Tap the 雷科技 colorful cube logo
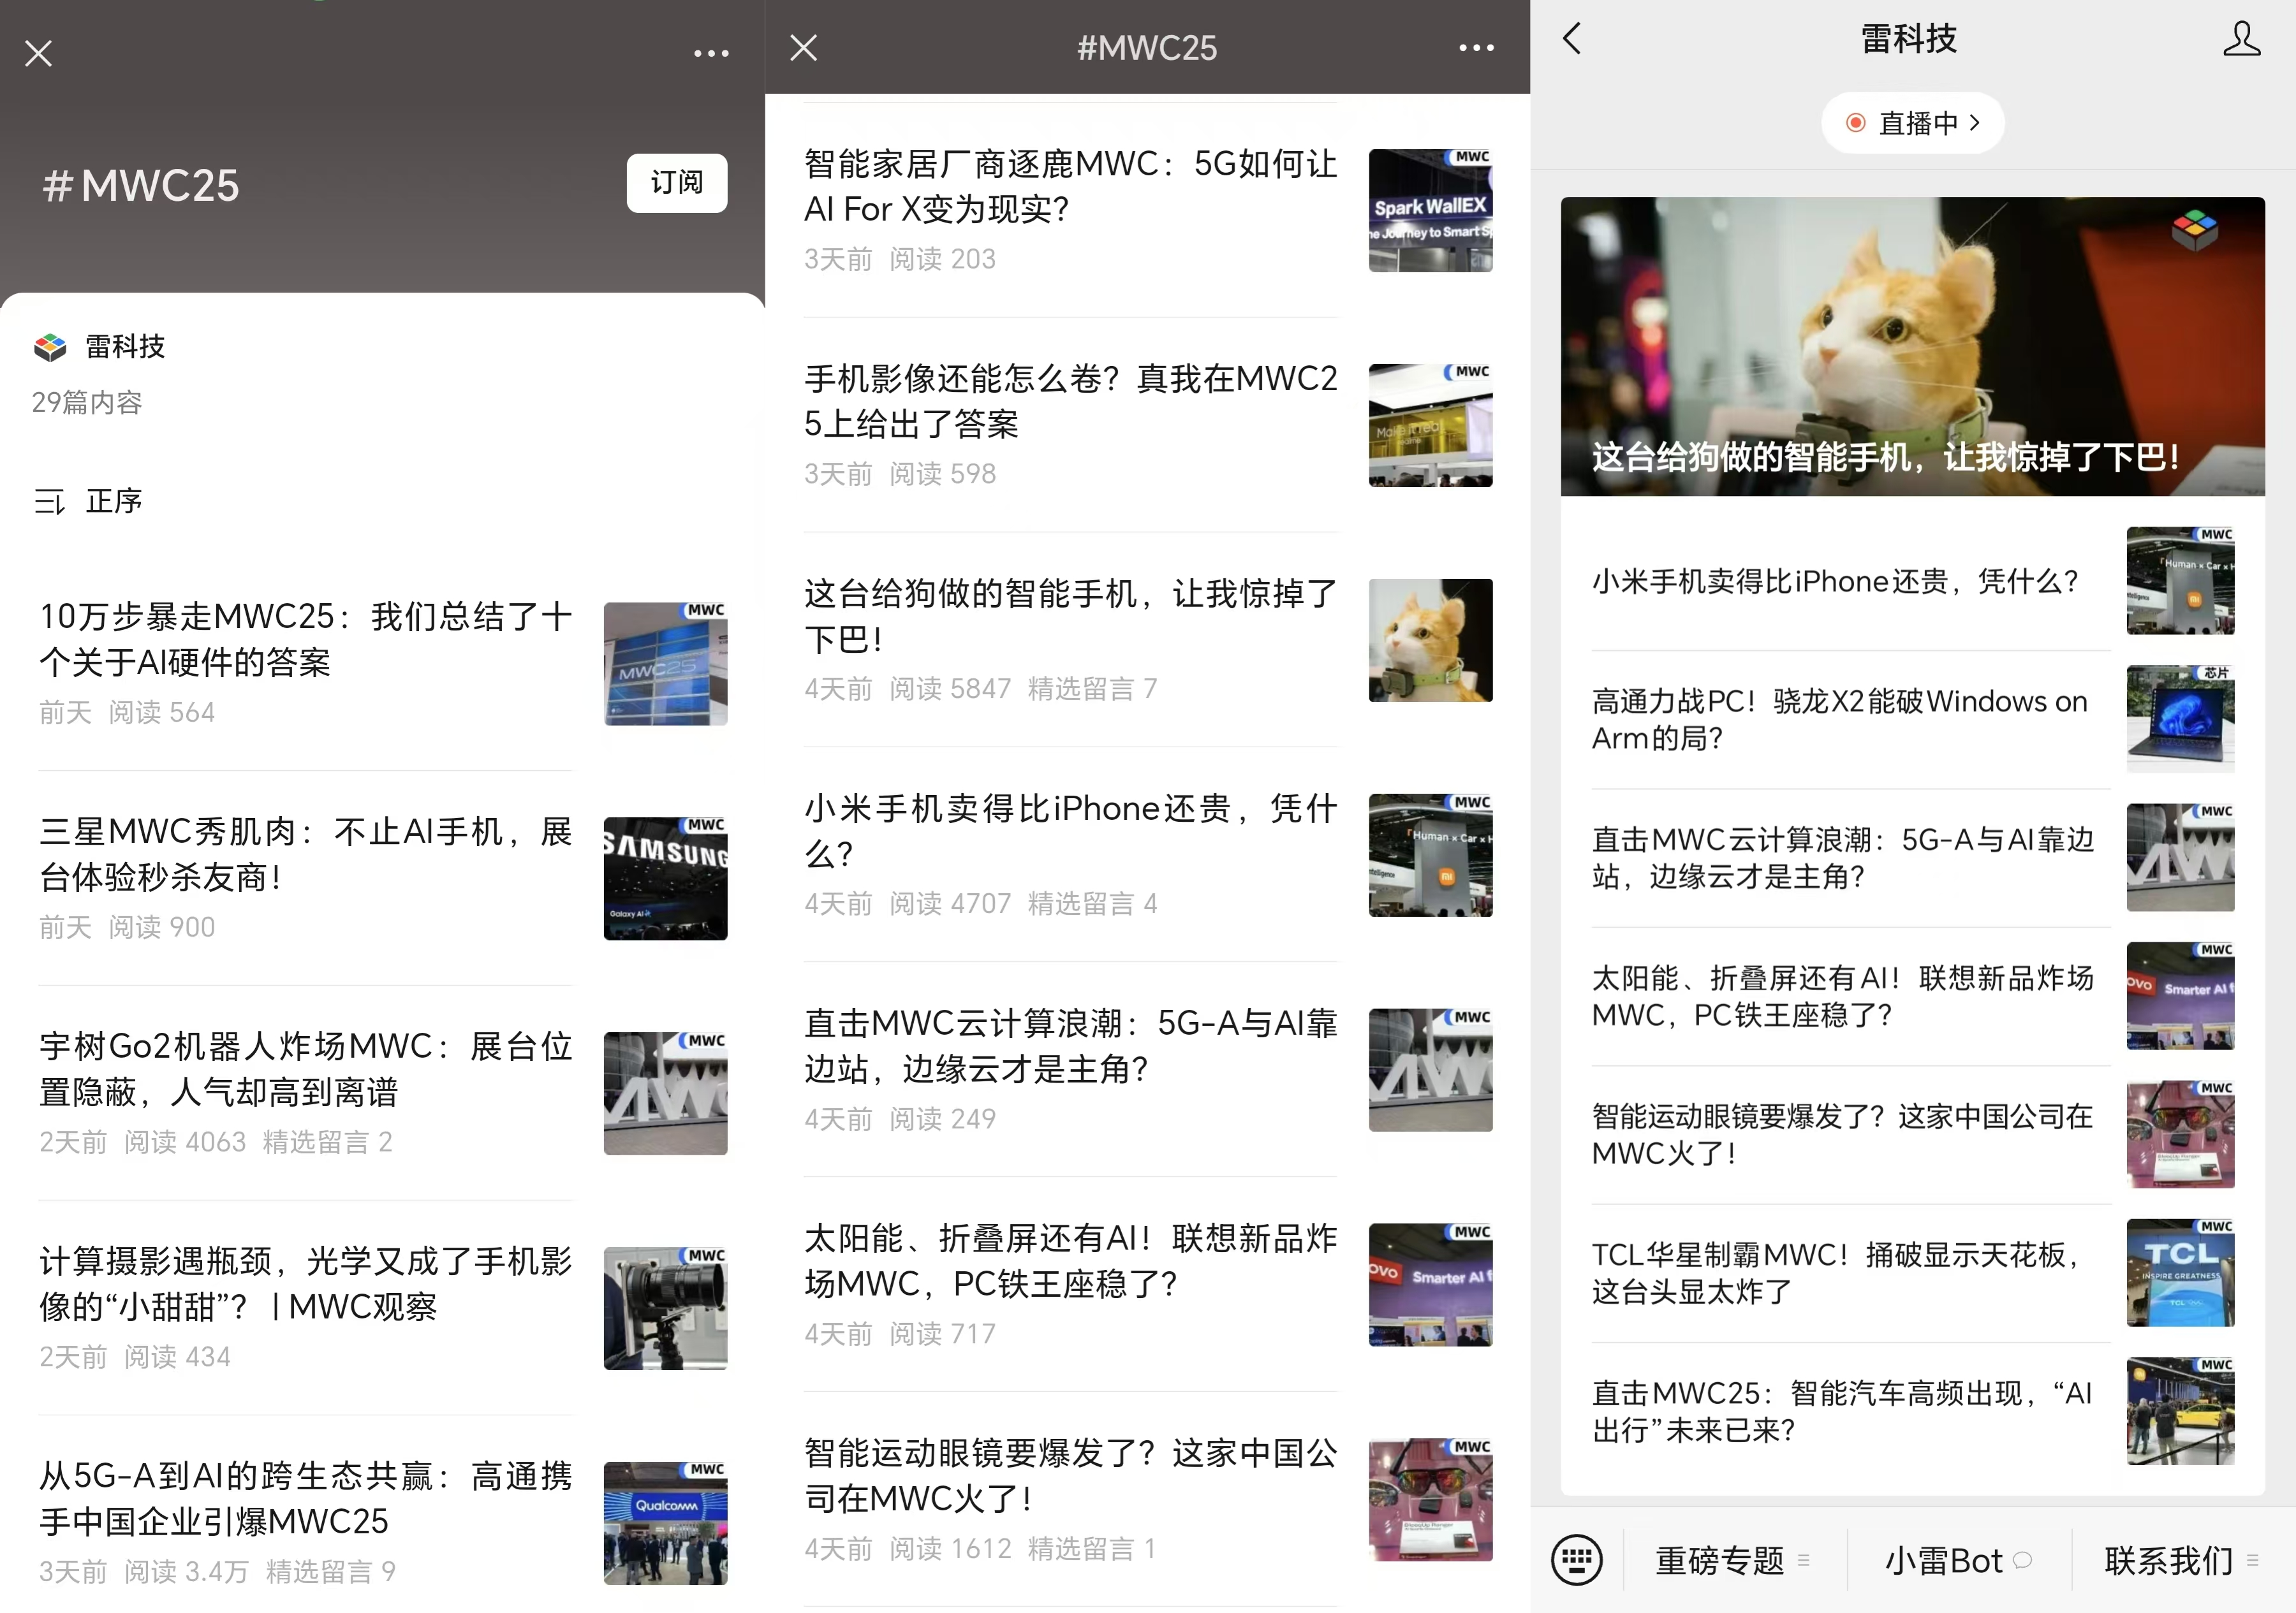Viewport: 2296px width, 1613px height. (50, 347)
